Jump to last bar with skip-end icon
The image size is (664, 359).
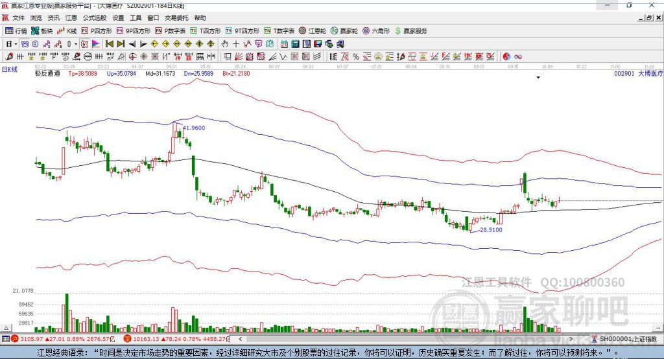click(121, 44)
